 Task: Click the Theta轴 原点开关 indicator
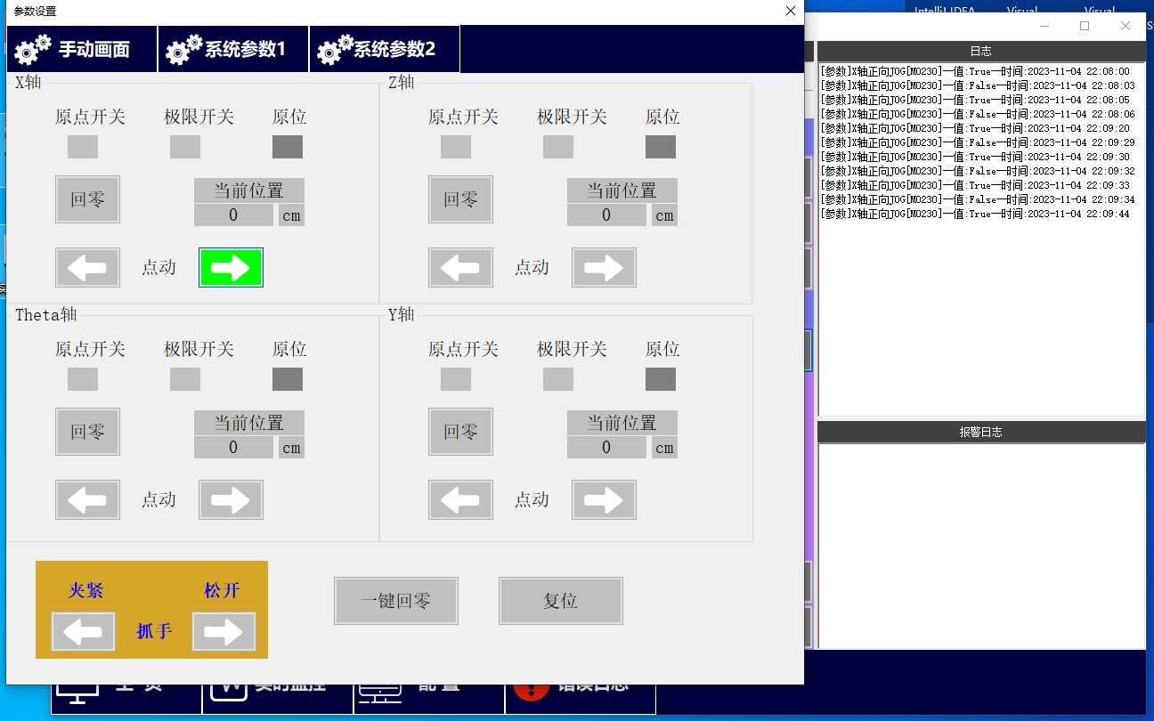click(x=83, y=379)
